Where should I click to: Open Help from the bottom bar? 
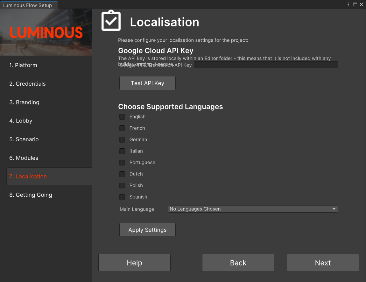(134, 263)
